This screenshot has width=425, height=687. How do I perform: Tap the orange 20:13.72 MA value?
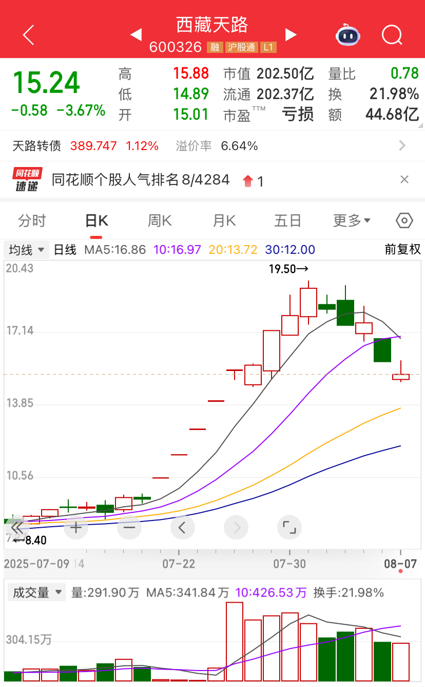pyautogui.click(x=233, y=250)
